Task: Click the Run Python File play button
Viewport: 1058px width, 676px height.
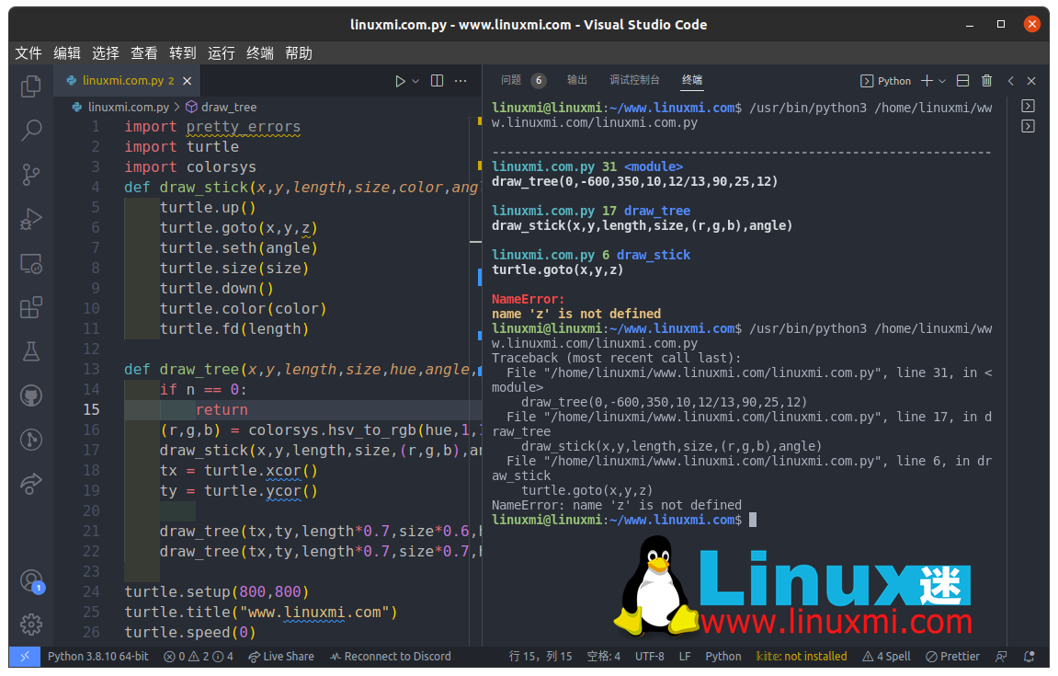Action: coord(400,81)
